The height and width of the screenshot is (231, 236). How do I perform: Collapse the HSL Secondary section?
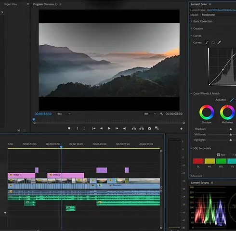point(191,148)
